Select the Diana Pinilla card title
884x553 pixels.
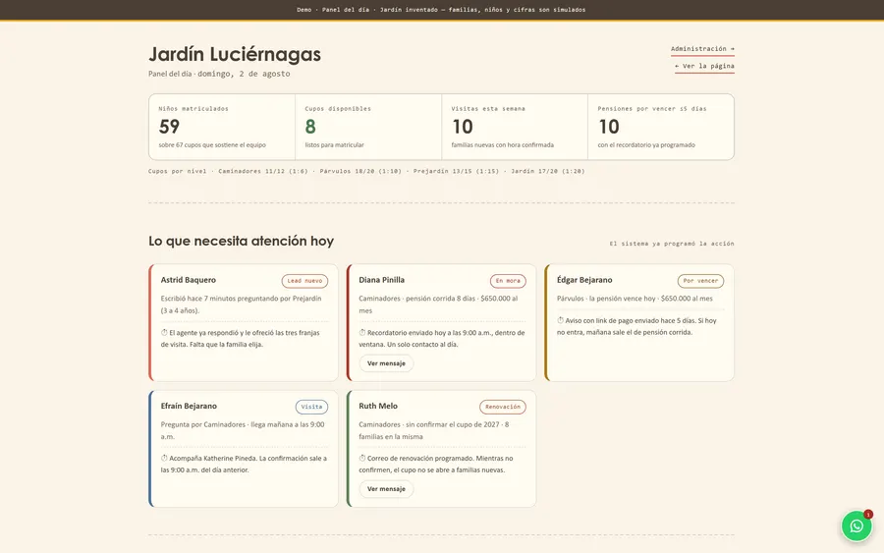click(382, 280)
